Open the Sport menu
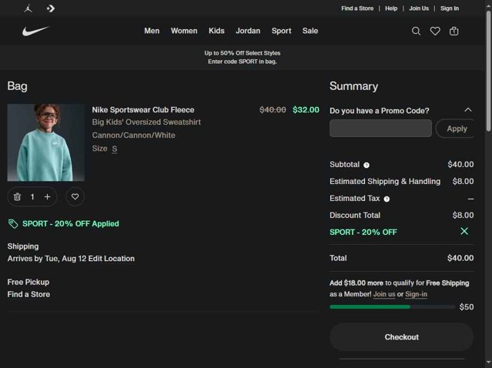This screenshot has width=492, height=368. 282,31
